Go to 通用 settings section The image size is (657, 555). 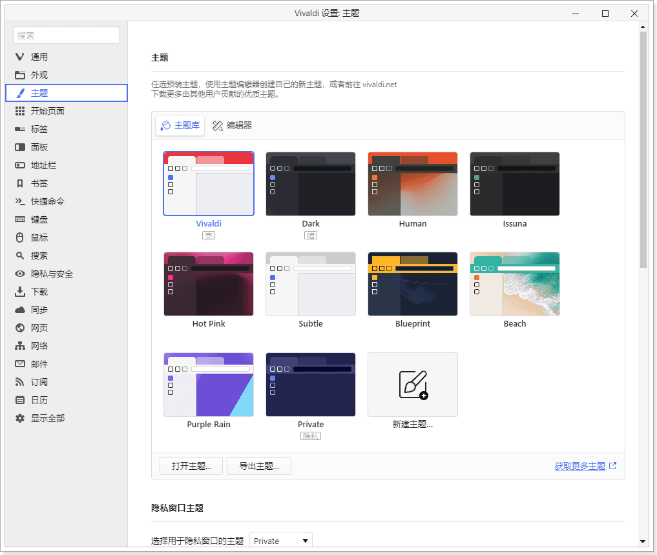tap(66, 57)
